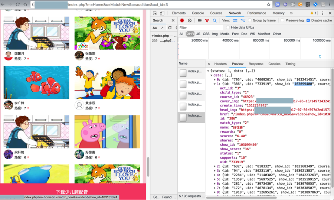Expand data item 0 with id 795
Image resolution: width=334 pixels, height=200 pixels.
point(215,80)
